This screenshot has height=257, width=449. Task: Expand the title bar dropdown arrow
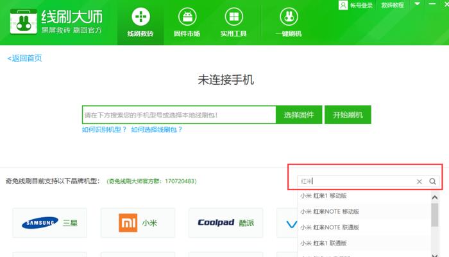pyautogui.click(x=417, y=4)
